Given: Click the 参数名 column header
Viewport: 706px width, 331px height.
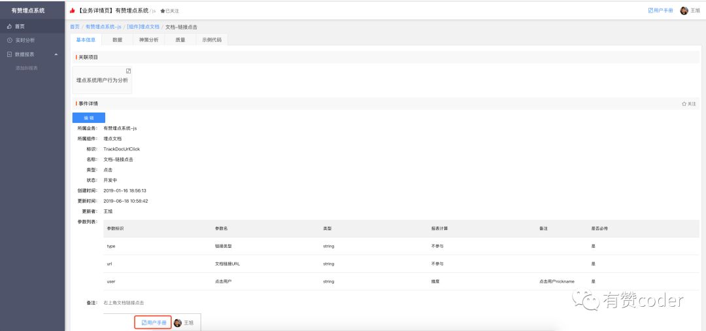Looking at the screenshot, I should coord(222,229).
